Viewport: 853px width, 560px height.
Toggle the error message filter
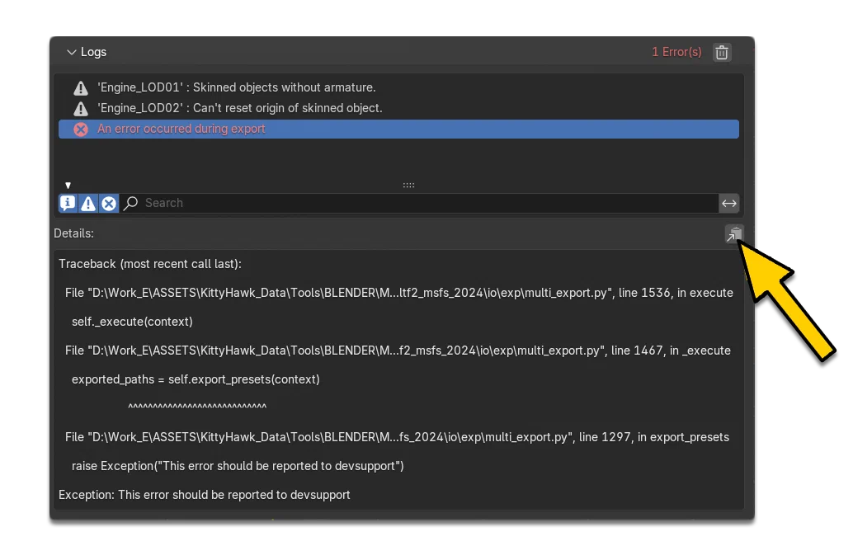click(x=109, y=204)
